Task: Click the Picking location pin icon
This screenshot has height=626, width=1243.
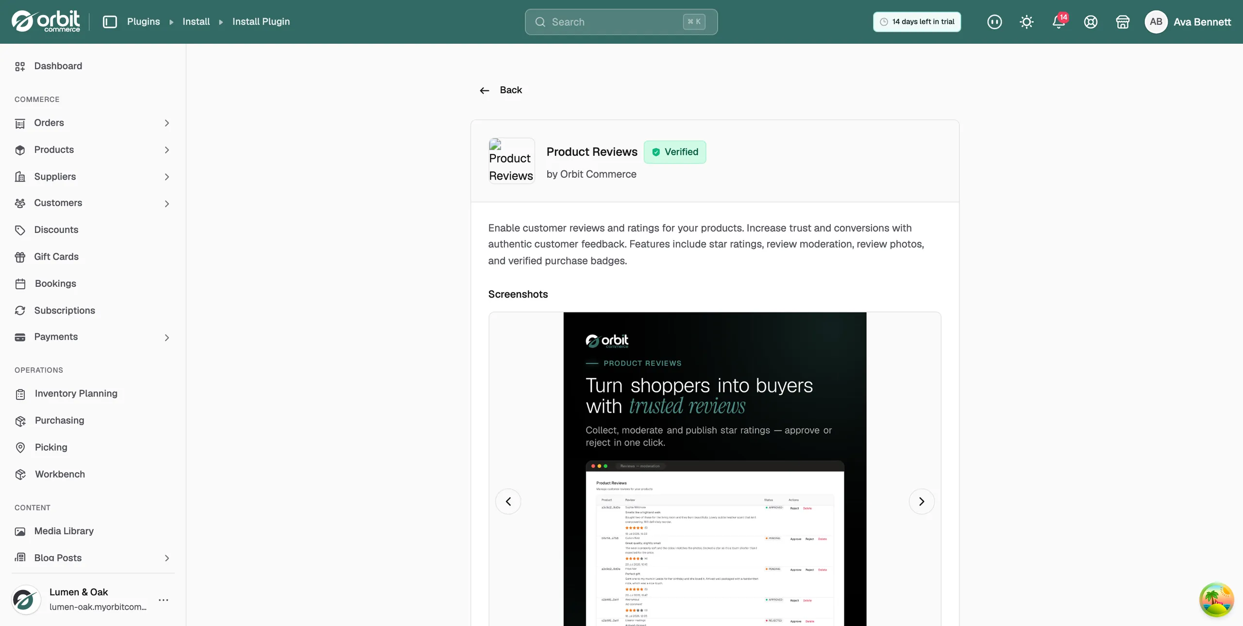Action: click(20, 447)
